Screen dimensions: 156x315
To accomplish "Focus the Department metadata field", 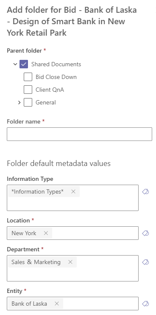I will tap(72, 268).
